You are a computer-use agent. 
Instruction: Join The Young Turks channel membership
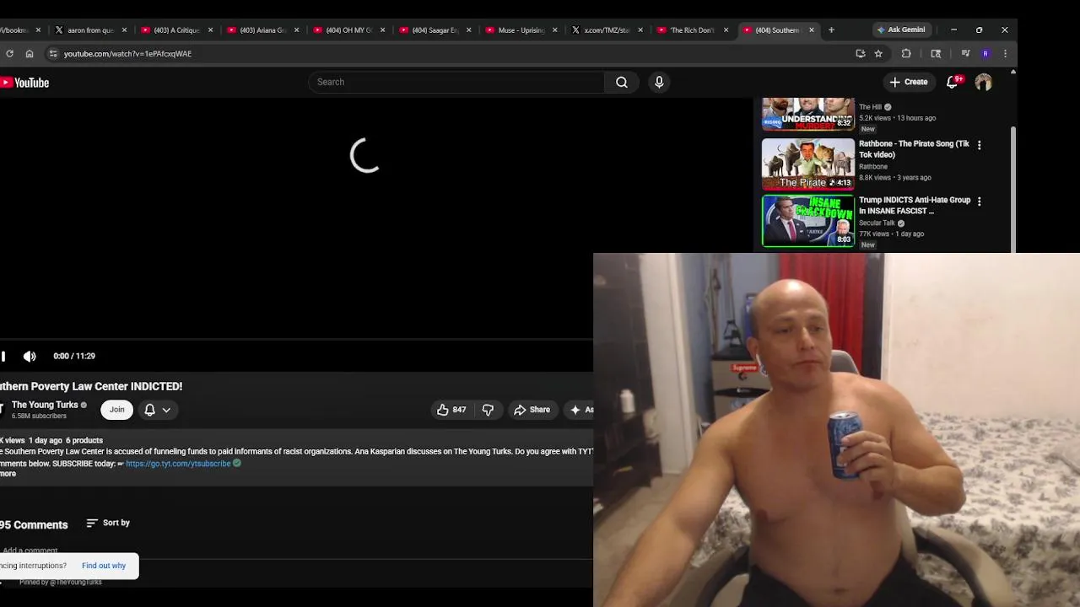116,410
